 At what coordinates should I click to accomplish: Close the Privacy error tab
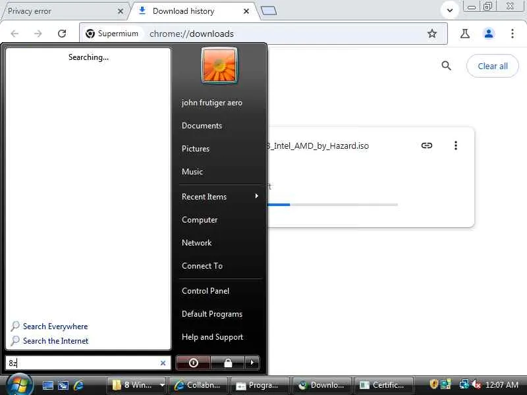tap(121, 11)
